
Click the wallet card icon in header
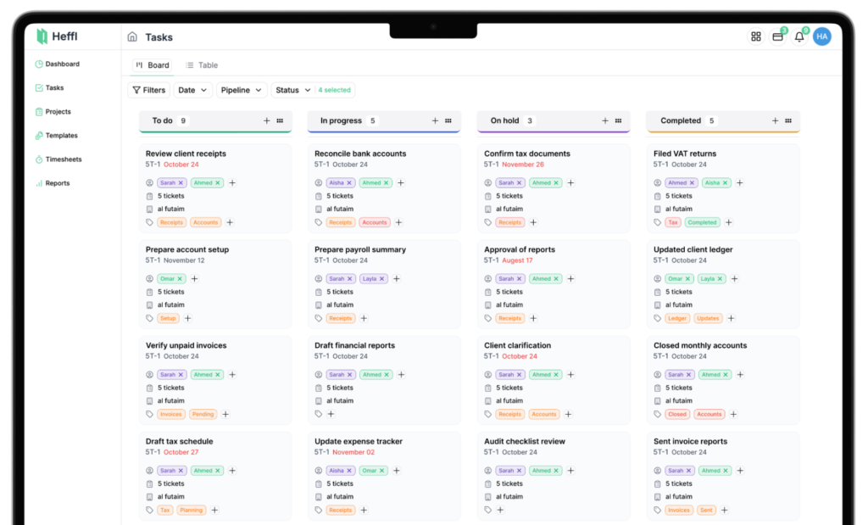click(x=776, y=36)
